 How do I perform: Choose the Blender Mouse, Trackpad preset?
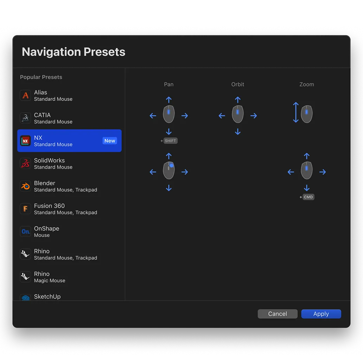[x=69, y=186]
